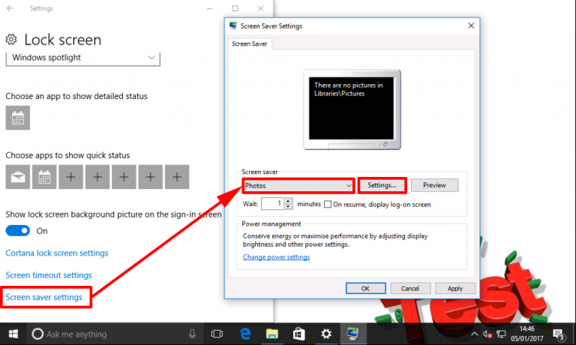The height and width of the screenshot is (345, 576).
Task: Open the Windows spotlight background dropdown
Action: (x=83, y=58)
